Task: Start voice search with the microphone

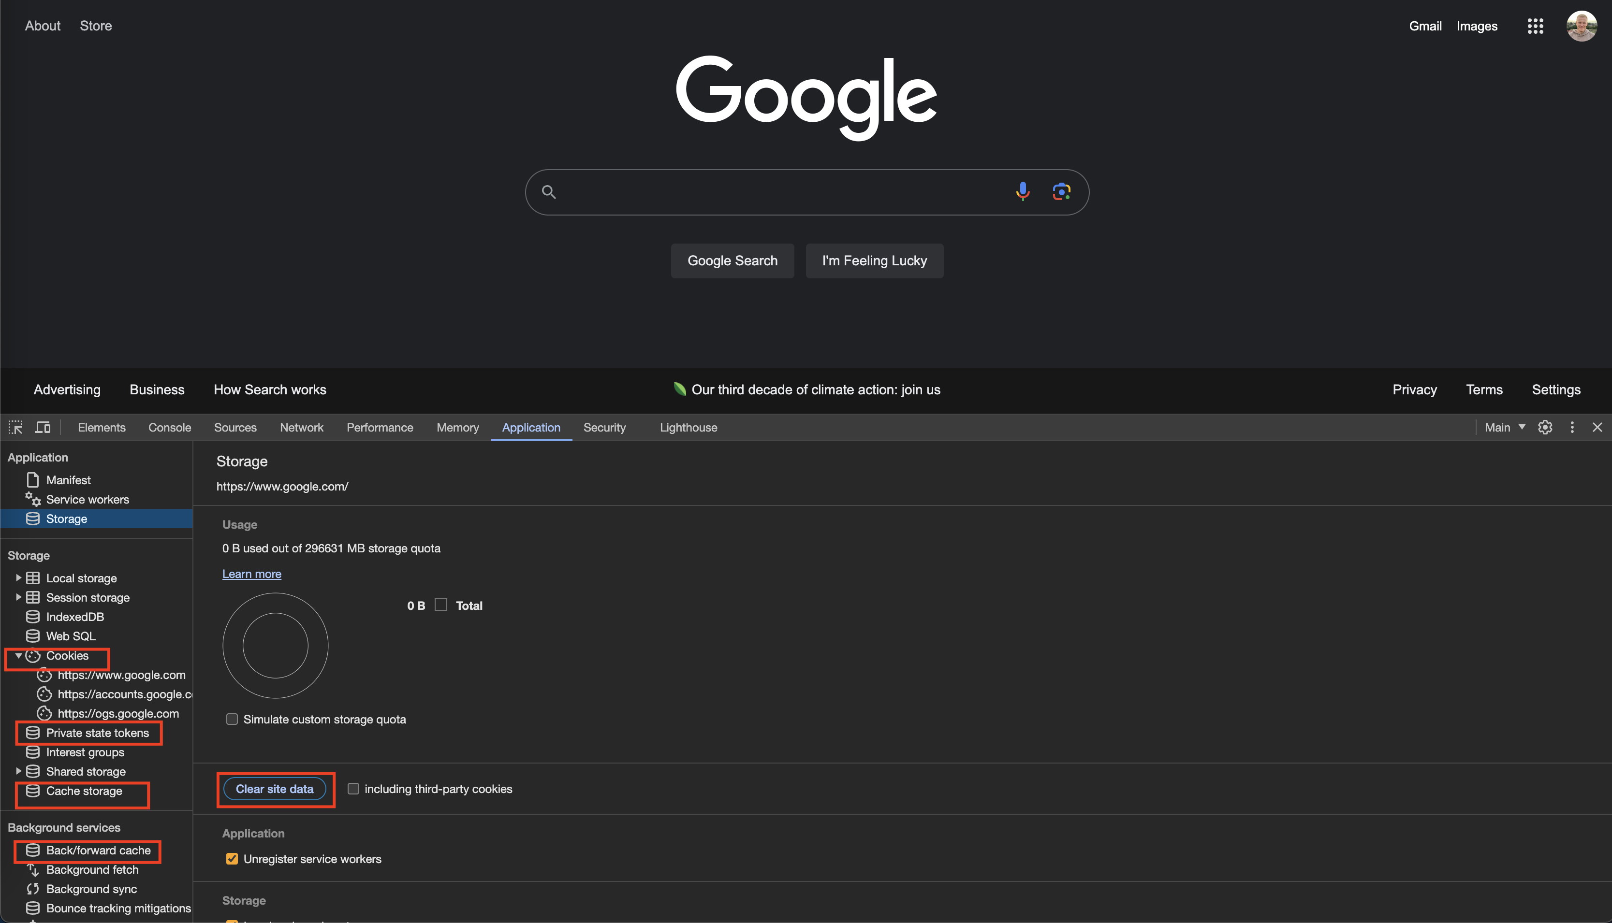Action: (1023, 191)
